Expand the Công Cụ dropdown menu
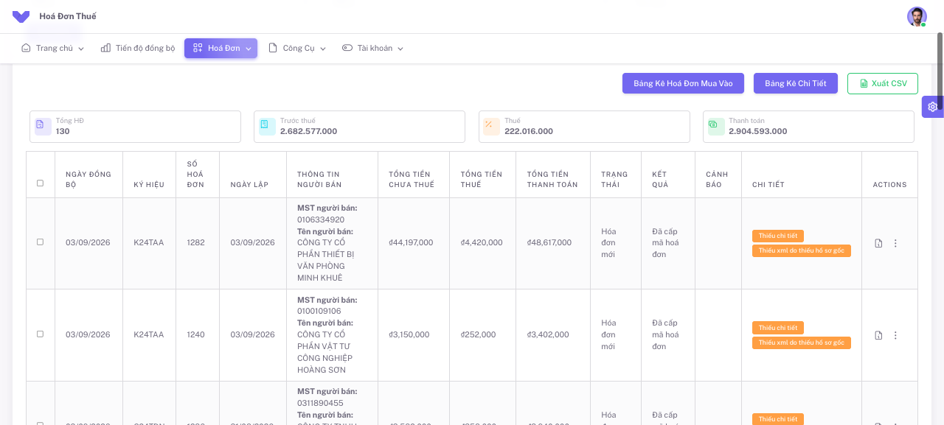The image size is (944, 425). 322,49
